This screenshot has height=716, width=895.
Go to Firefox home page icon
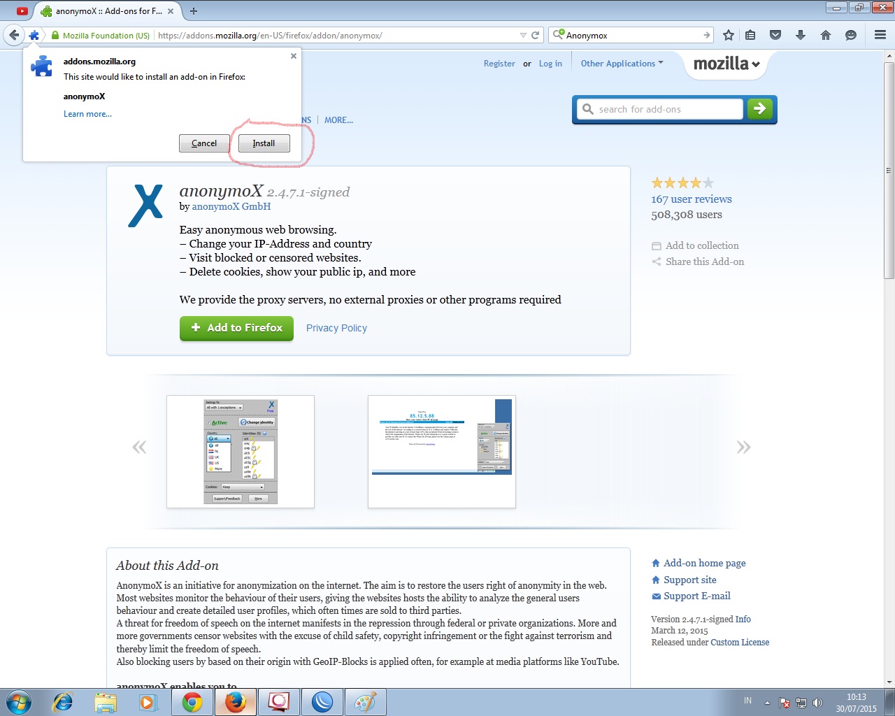tap(826, 35)
